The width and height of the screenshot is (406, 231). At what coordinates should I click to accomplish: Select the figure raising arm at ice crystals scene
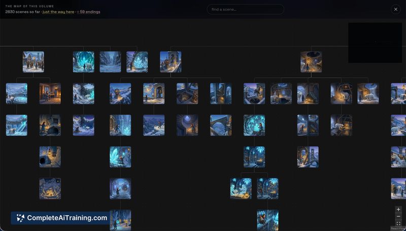(120, 157)
